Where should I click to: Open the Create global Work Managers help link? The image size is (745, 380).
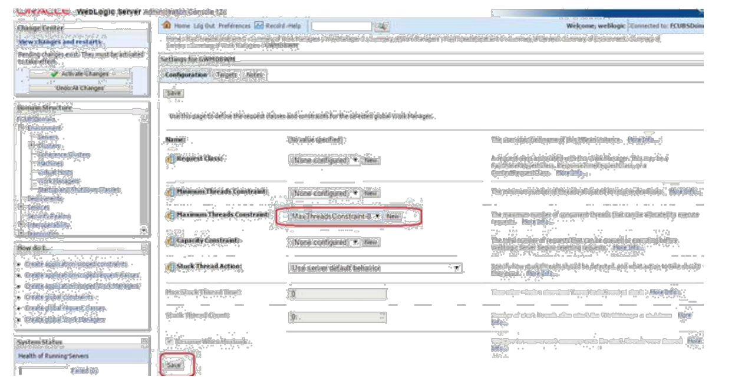point(67,319)
